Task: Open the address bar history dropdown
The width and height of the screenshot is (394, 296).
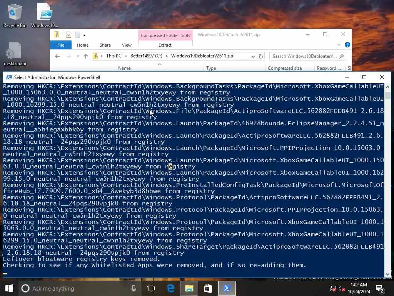Action: (x=253, y=56)
